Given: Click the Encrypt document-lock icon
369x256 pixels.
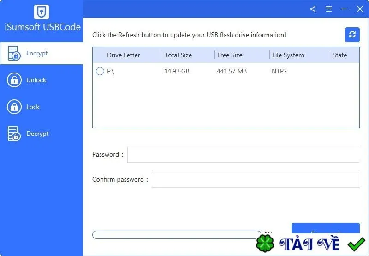Looking at the screenshot, I should (14, 53).
